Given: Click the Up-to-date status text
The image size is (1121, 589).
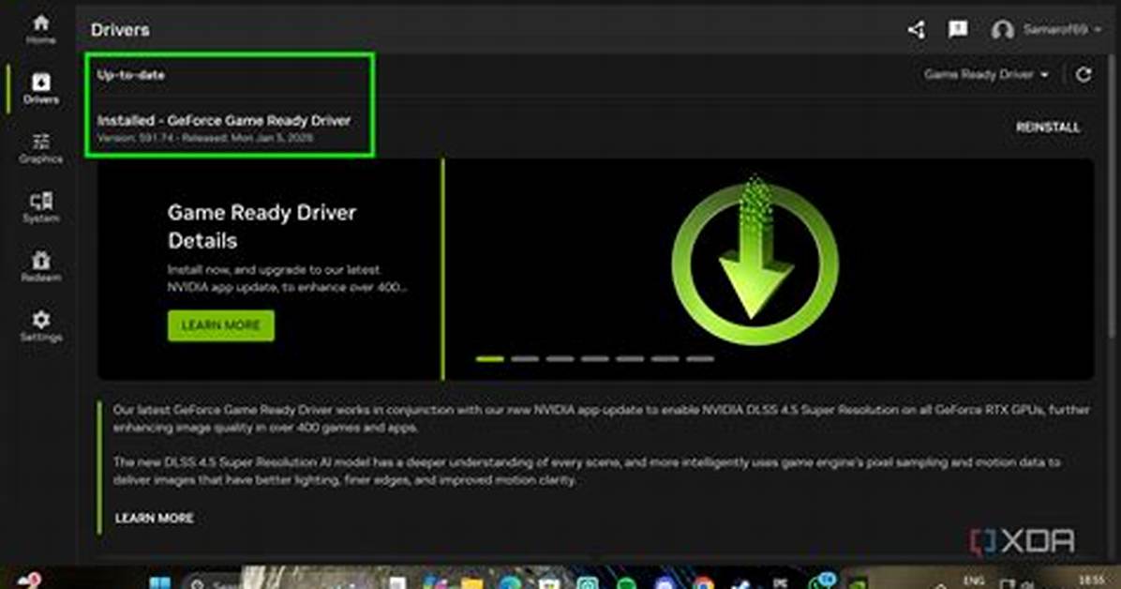Looking at the screenshot, I should (x=131, y=74).
